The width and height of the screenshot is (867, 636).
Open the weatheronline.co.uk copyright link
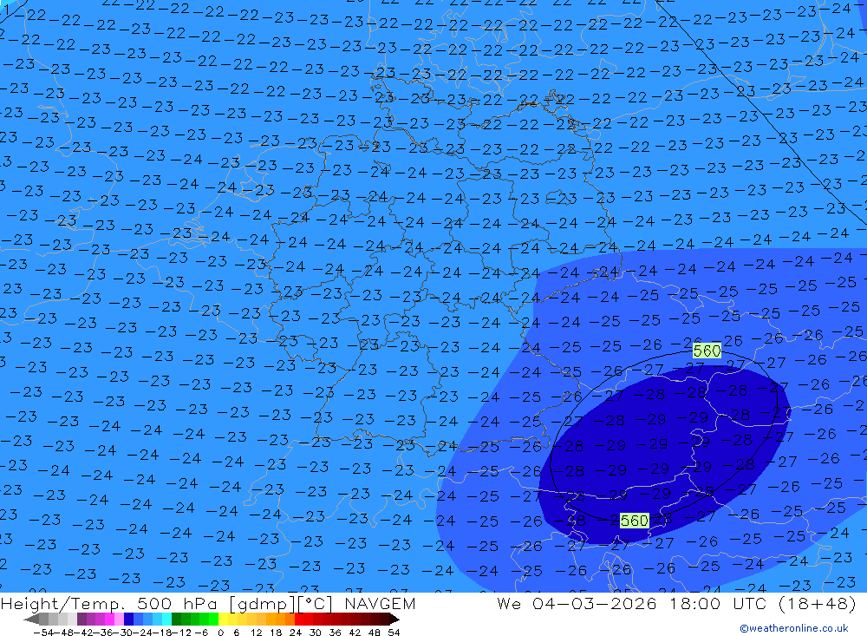pyautogui.click(x=793, y=628)
